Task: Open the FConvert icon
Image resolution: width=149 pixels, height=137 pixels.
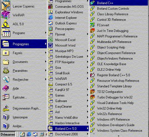Action: pyautogui.click(x=92, y=25)
